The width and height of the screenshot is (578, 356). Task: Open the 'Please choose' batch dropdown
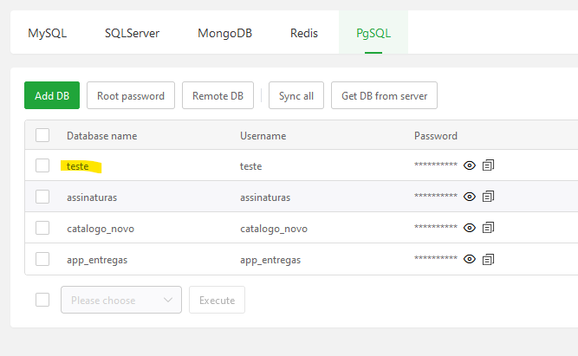(120, 300)
